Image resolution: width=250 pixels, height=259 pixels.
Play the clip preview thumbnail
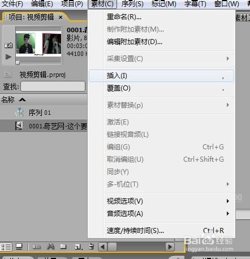coord(8,57)
